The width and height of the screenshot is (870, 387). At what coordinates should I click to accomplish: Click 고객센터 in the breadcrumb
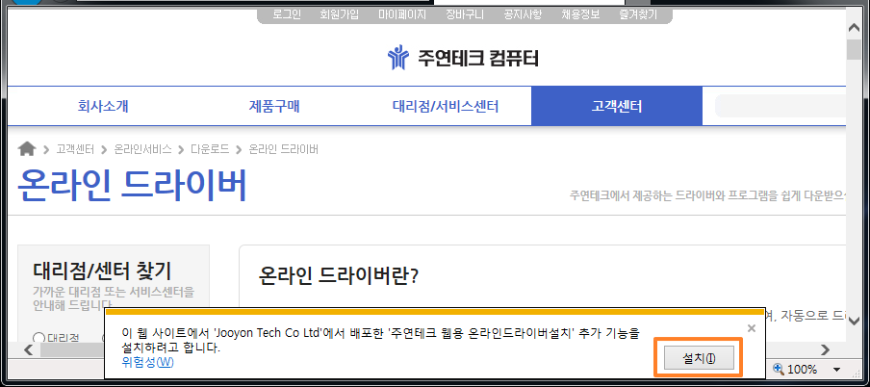(75, 149)
